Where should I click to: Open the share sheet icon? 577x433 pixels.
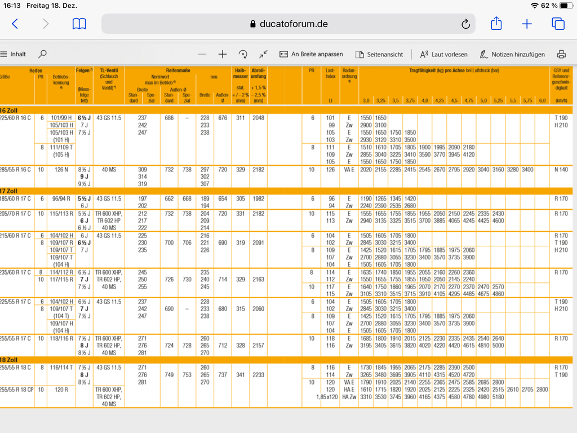[x=496, y=23]
